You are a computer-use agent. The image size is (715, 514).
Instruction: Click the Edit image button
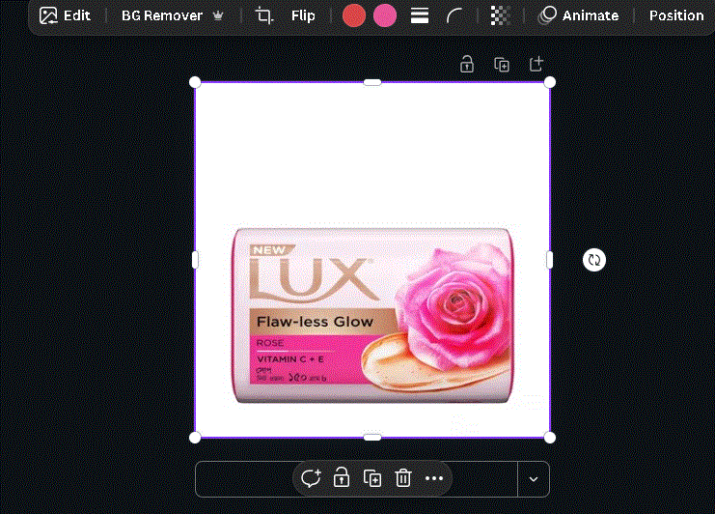pyautogui.click(x=65, y=15)
